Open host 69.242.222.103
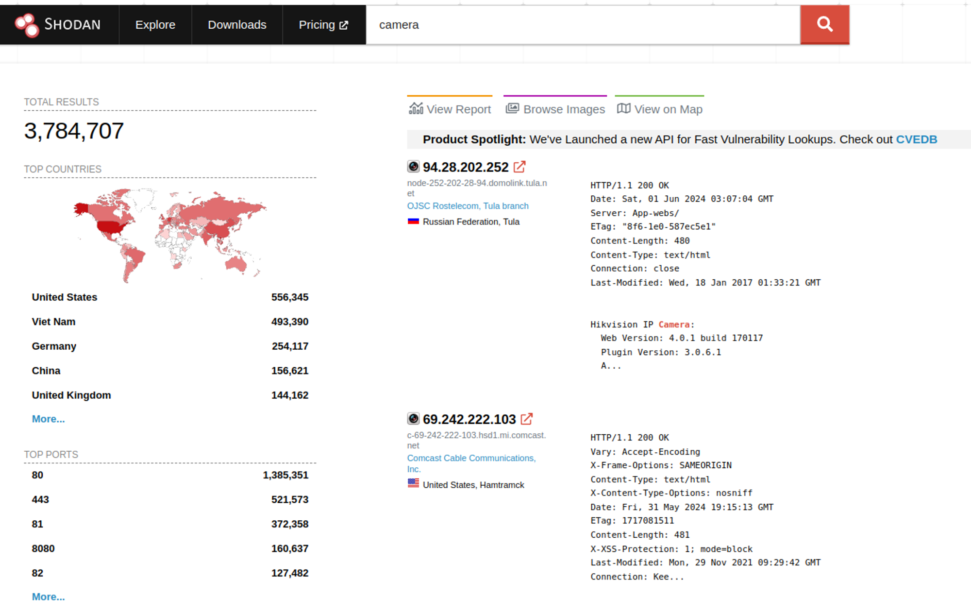 pos(469,419)
